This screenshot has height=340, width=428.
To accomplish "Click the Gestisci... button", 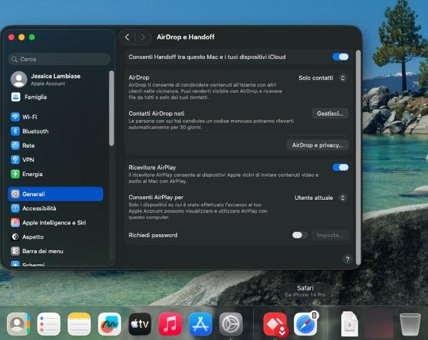I will 330,114.
